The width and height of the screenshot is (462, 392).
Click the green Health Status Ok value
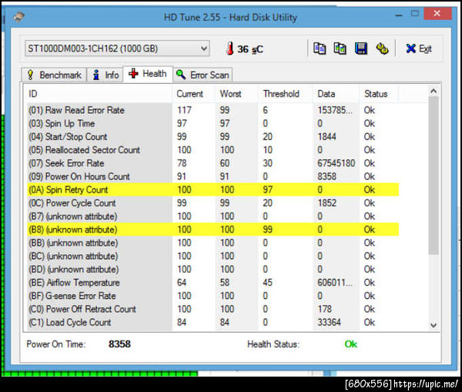351,344
